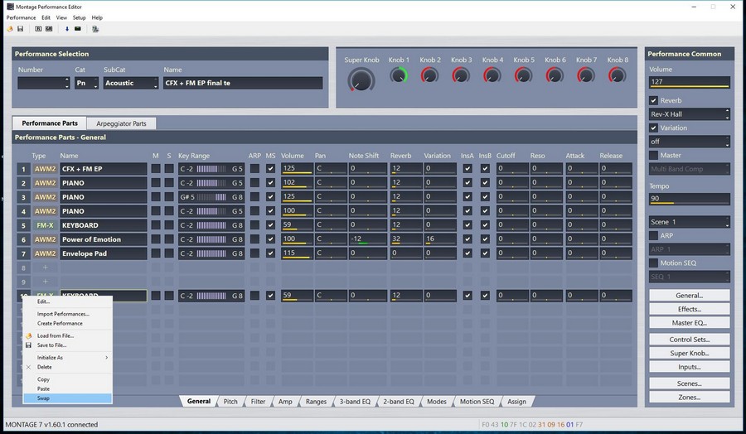Click the Super Knob dial

(x=361, y=80)
